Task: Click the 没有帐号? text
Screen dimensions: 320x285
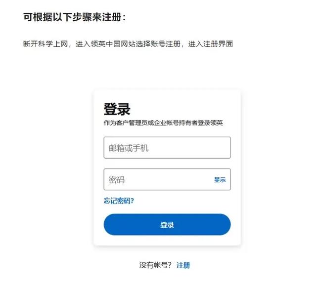Action: coord(155,265)
